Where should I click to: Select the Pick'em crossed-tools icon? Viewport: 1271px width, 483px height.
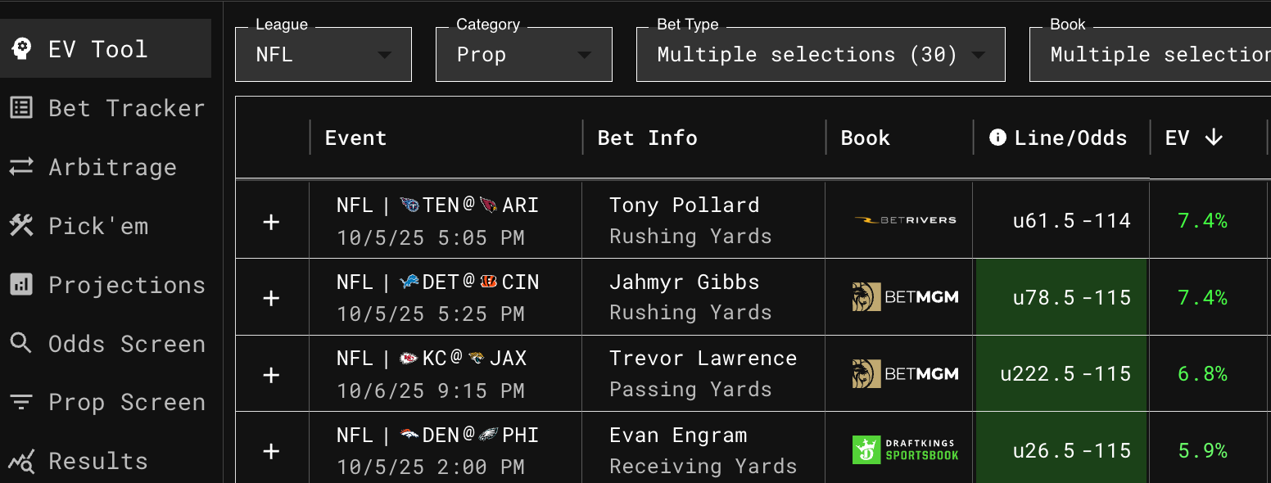20,225
